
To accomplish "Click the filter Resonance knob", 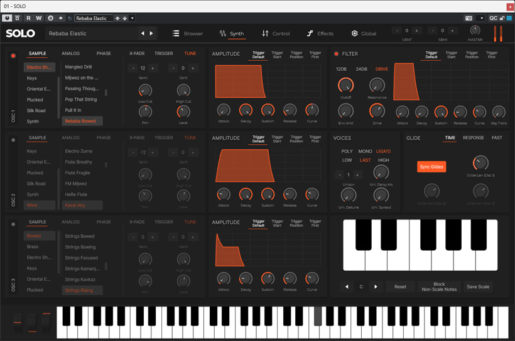I will [377, 85].
